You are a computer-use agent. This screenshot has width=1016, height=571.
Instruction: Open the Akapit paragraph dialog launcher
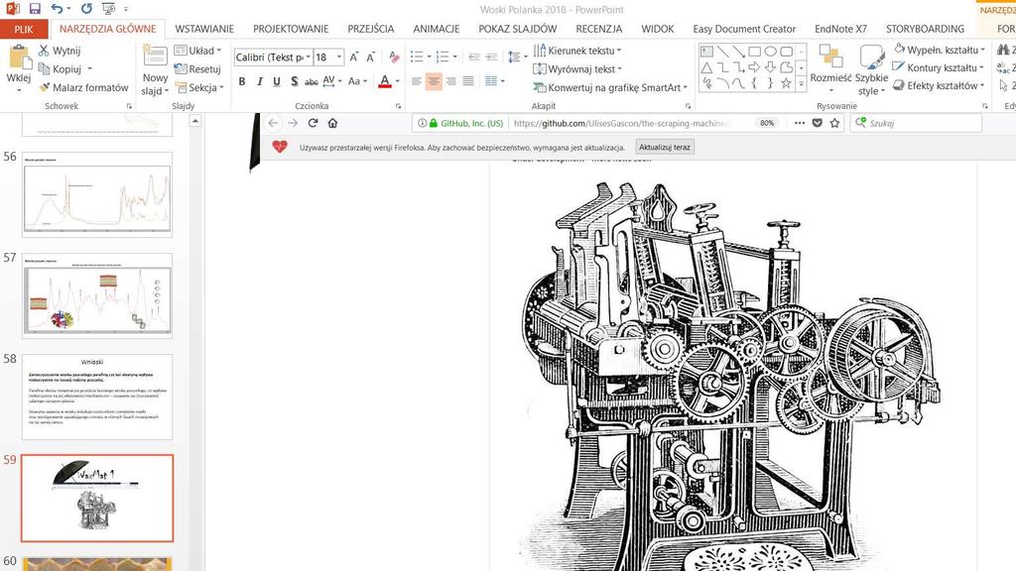(x=688, y=106)
